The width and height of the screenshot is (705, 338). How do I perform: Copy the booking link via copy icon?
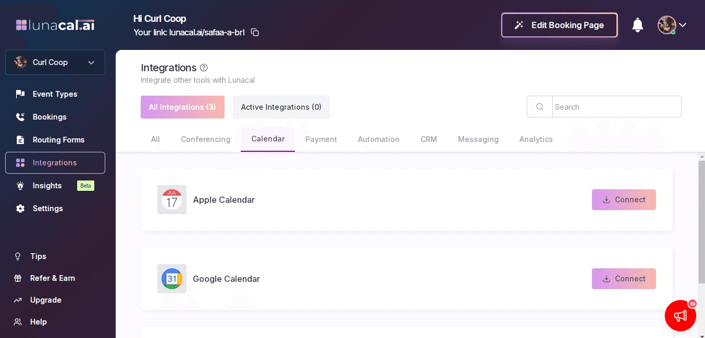click(255, 32)
